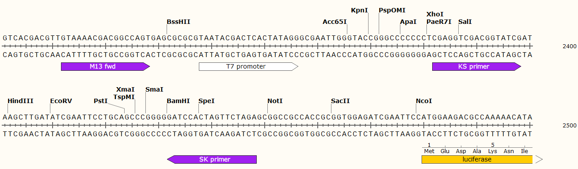578x169 pixels.
Task: Select the ApaI cut site label
Action: click(408, 22)
